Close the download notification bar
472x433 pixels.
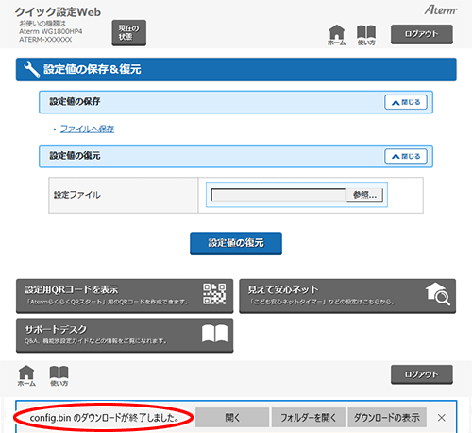coord(442,418)
